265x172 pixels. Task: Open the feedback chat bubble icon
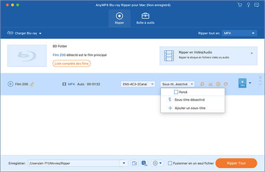257,5
